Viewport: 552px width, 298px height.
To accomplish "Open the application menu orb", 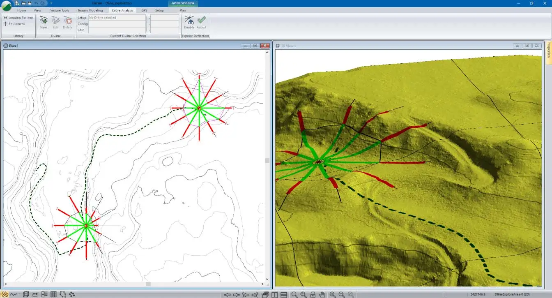I will pos(7,6).
